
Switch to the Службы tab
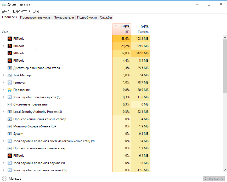tap(106, 17)
